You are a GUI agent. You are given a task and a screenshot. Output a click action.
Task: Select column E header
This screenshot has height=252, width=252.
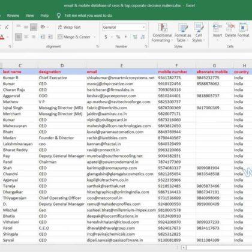[x=122, y=65]
